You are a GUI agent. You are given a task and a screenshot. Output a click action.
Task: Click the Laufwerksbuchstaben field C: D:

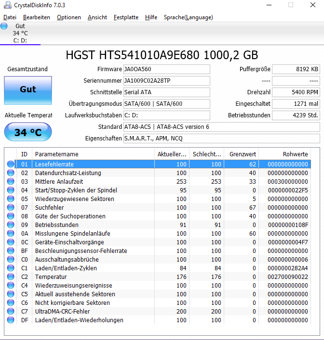(x=166, y=115)
